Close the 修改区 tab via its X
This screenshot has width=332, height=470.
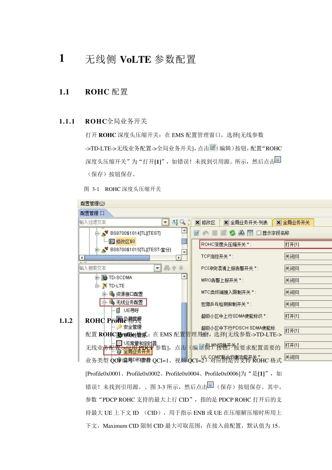pos(197,222)
